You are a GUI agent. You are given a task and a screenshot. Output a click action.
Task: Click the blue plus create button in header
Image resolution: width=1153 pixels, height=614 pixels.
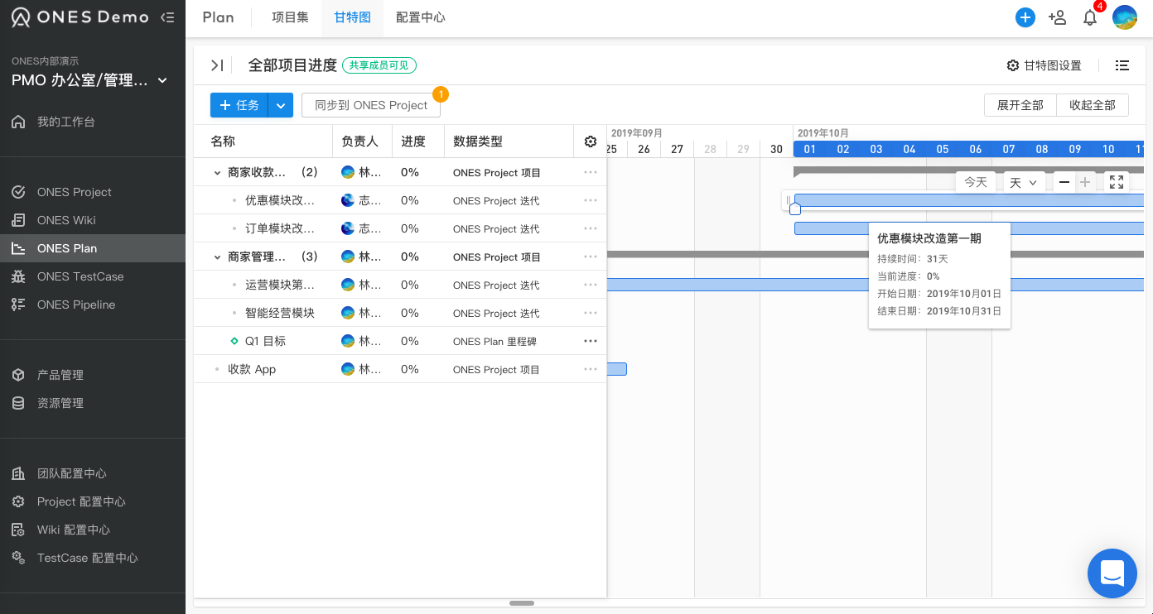click(1025, 17)
